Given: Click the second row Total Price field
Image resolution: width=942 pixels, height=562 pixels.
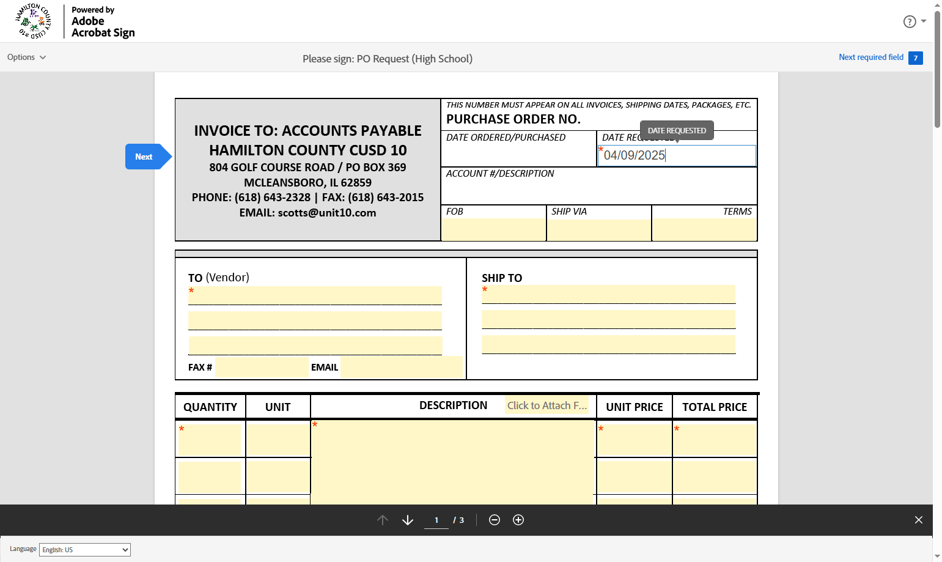Looking at the screenshot, I should tap(715, 476).
